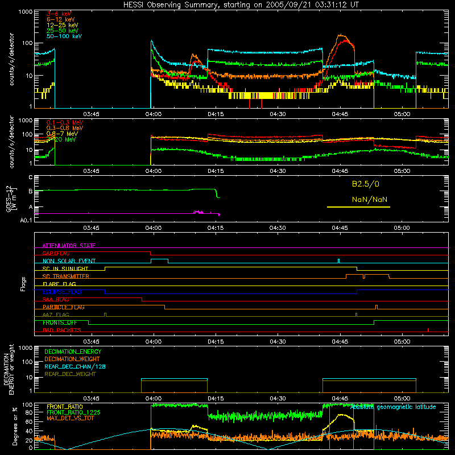Click the B2.5/0 annotation in the GOES panel
Screen dimensions: 455x455
365,184
